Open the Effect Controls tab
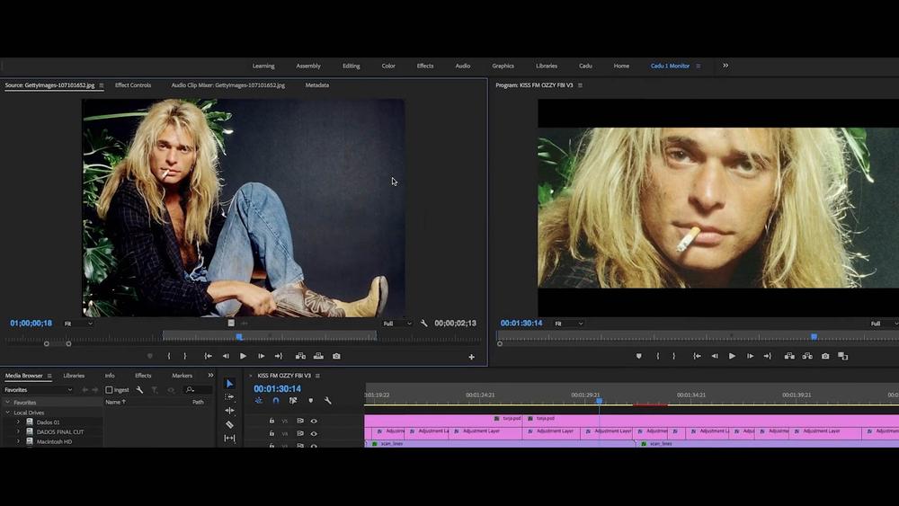 click(x=133, y=85)
